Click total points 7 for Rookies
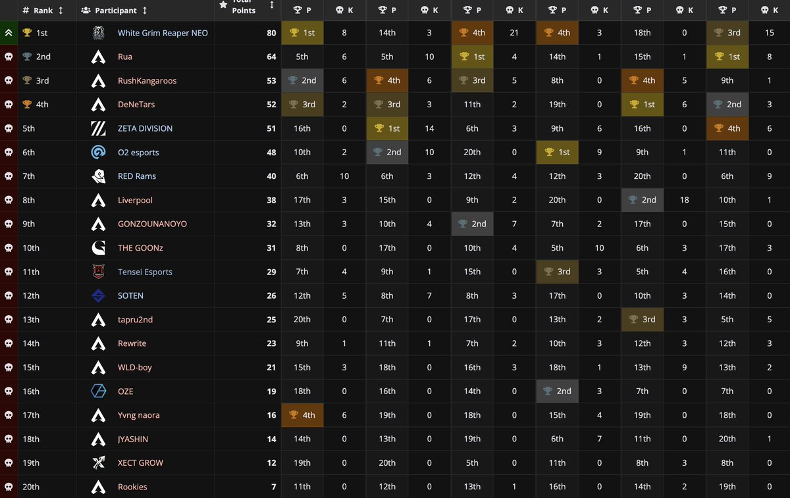The image size is (790, 498). [x=273, y=487]
